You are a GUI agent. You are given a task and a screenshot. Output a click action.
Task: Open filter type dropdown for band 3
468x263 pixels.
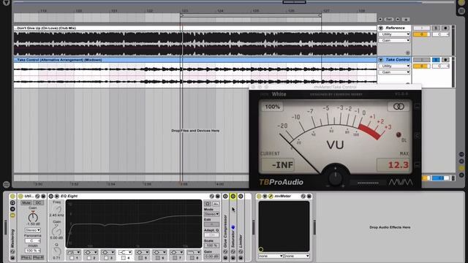(x=108, y=252)
